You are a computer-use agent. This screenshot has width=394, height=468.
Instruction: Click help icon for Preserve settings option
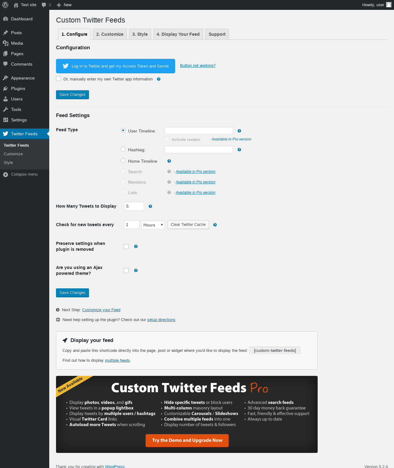click(x=136, y=246)
